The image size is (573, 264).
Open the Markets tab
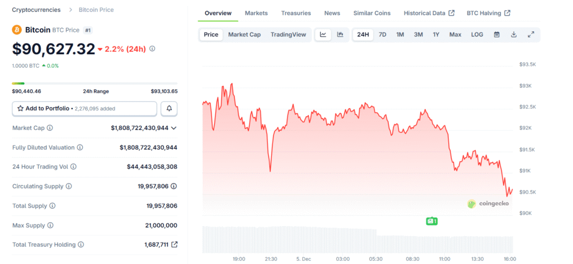(x=256, y=13)
